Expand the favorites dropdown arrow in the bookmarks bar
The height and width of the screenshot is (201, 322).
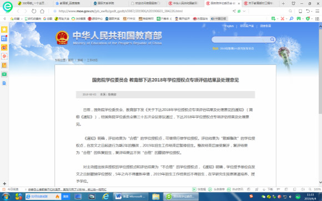click(x=22, y=19)
